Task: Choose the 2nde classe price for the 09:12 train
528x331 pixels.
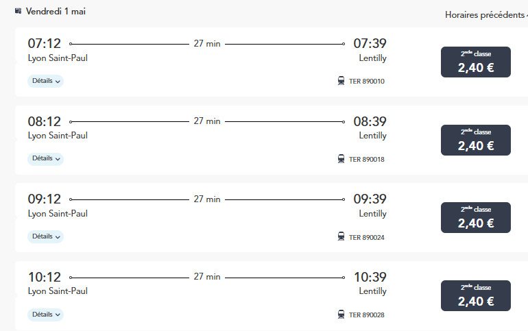Action: coord(475,218)
